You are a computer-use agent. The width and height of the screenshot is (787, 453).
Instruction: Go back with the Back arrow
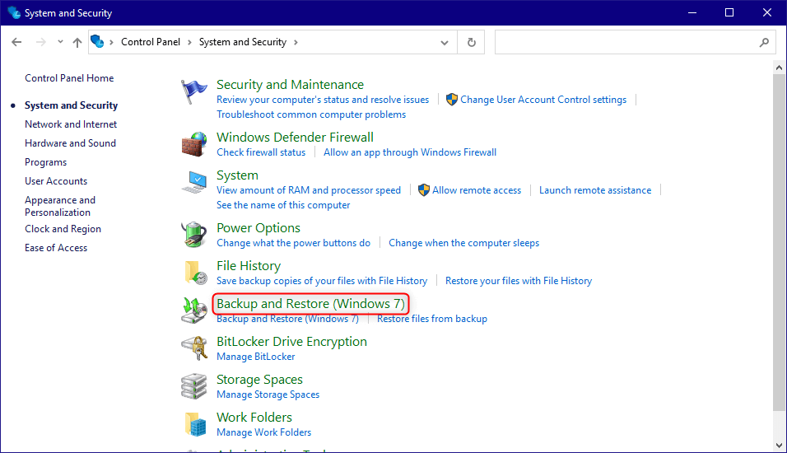16,42
